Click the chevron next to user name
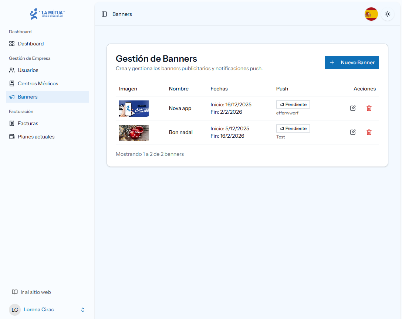Image resolution: width=402 pixels, height=319 pixels. [82, 310]
